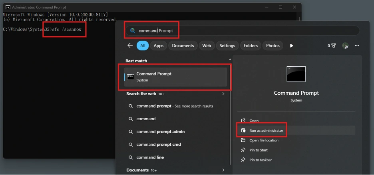The width and height of the screenshot is (374, 175).
Task: Select the All filter tab
Action: point(143,46)
